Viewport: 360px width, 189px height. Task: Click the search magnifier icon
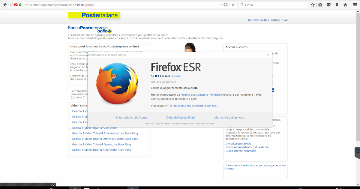(x=242, y=5)
